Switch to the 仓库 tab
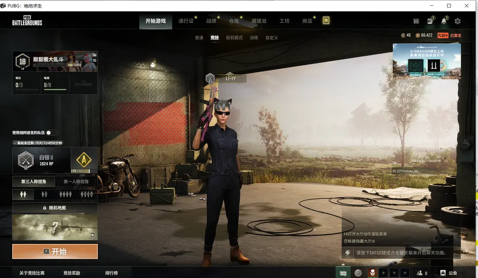The image size is (478, 278). tap(234, 21)
